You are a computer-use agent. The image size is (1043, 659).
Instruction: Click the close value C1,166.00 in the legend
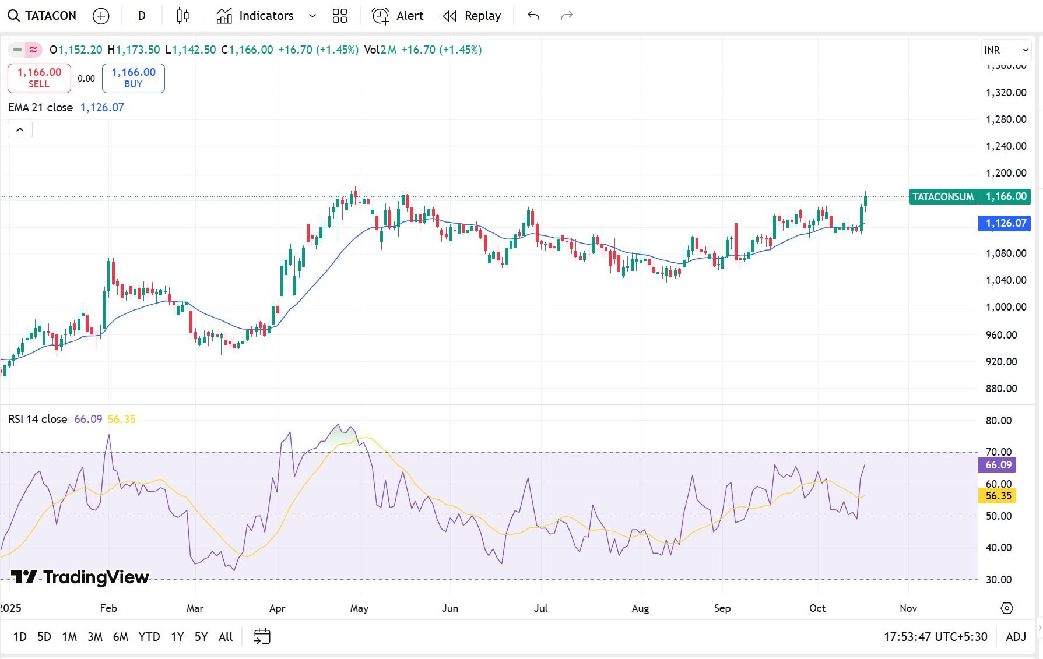(247, 50)
